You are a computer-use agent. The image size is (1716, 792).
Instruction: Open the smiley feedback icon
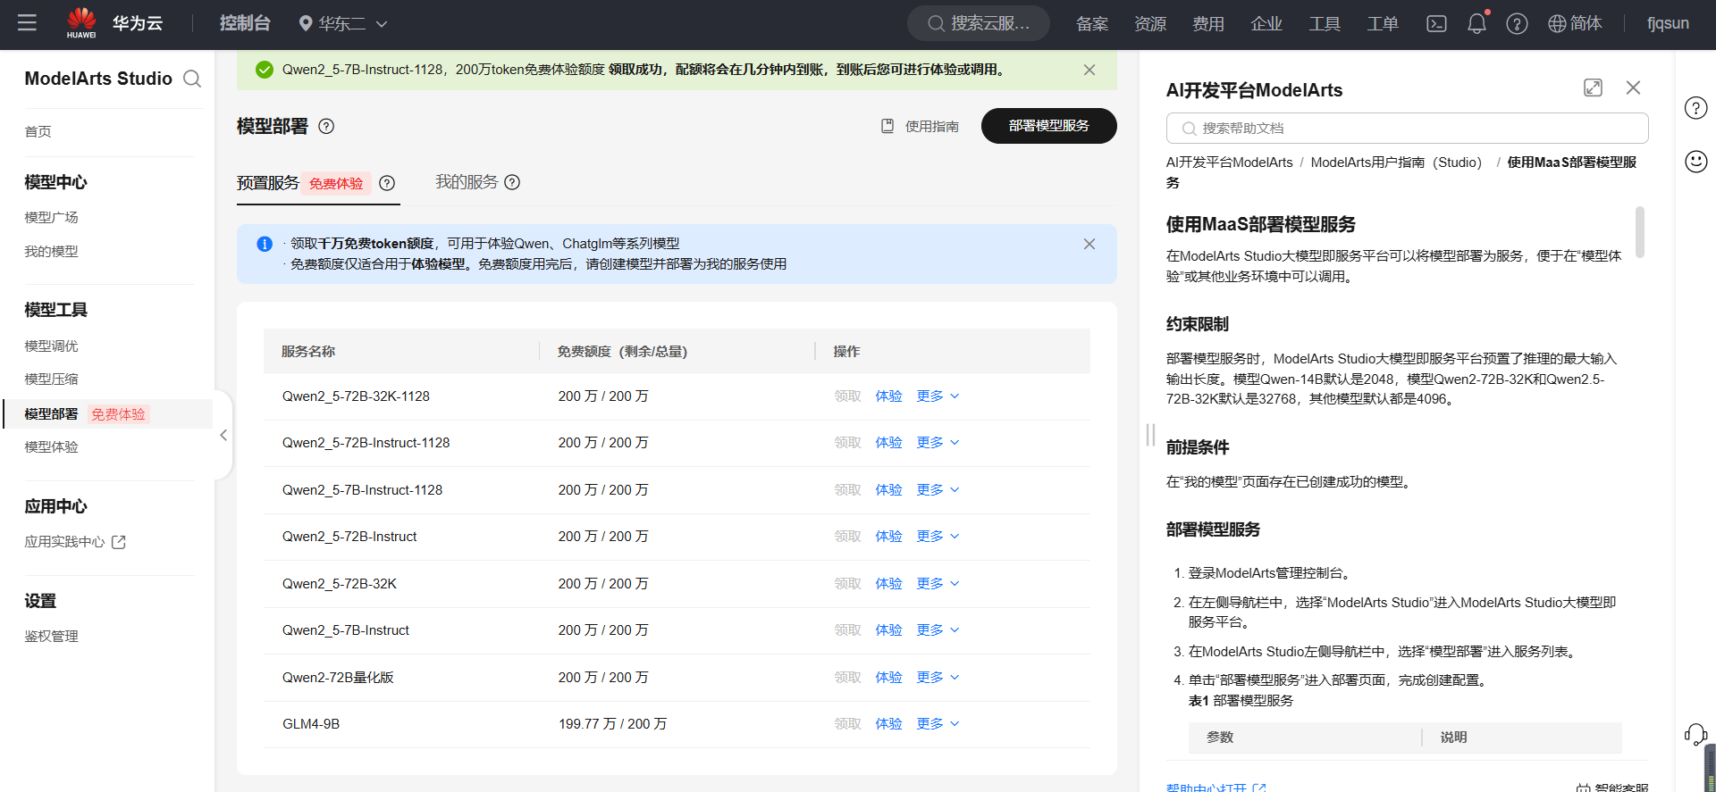tap(1695, 162)
